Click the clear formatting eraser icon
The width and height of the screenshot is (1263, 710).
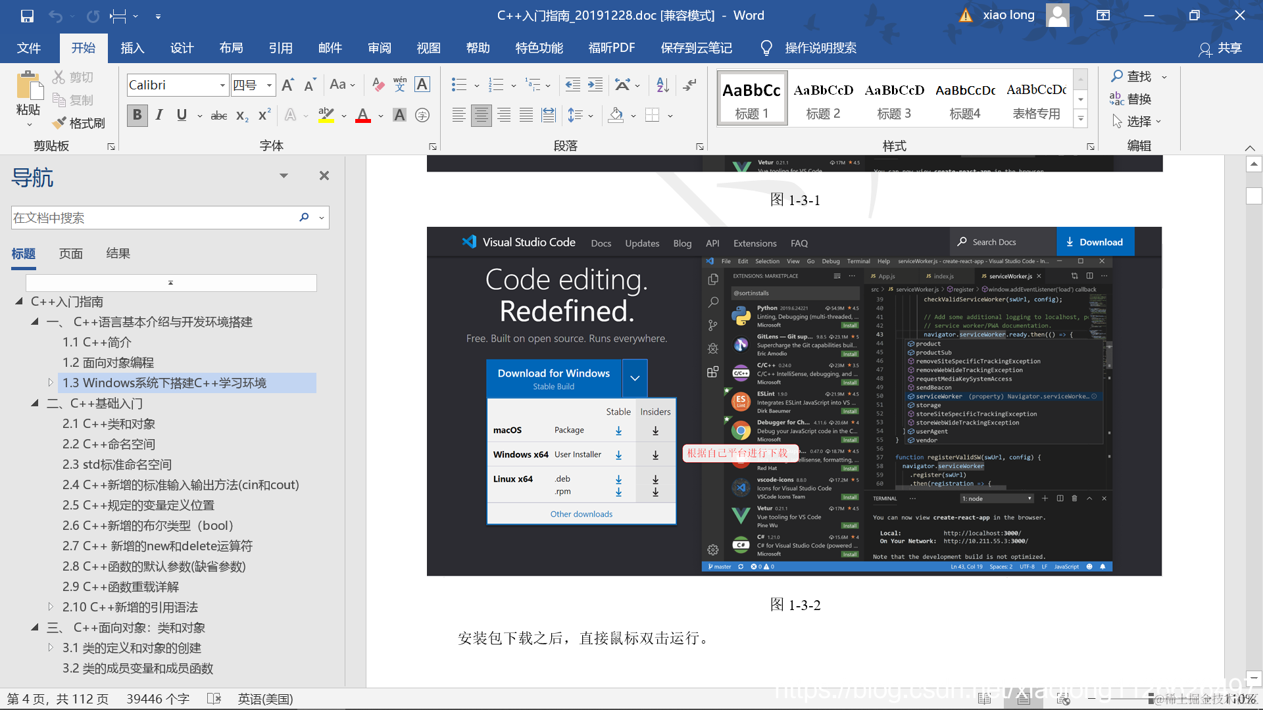378,84
